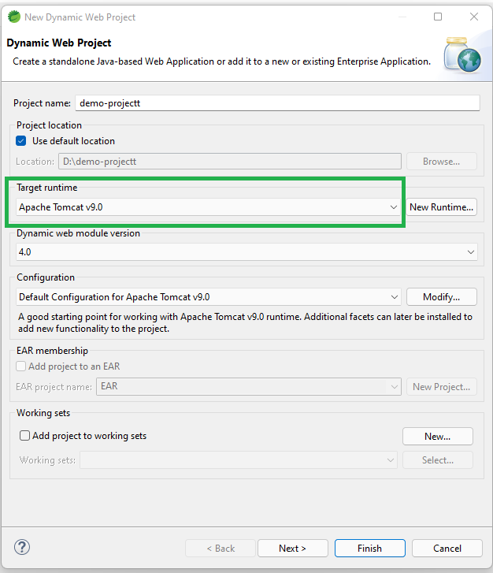The image size is (493, 573).
Task: Close the dialog with the X icon
Action: (474, 17)
